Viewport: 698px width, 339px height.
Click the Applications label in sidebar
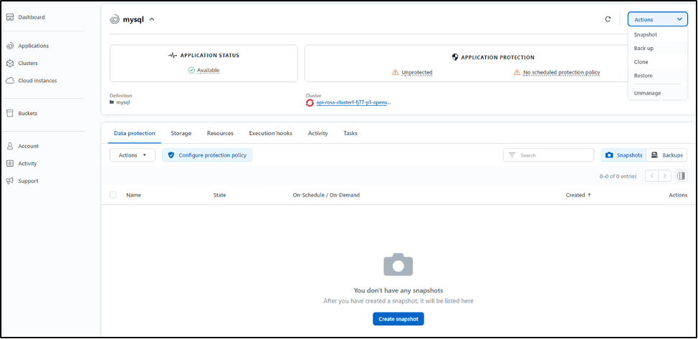(34, 46)
